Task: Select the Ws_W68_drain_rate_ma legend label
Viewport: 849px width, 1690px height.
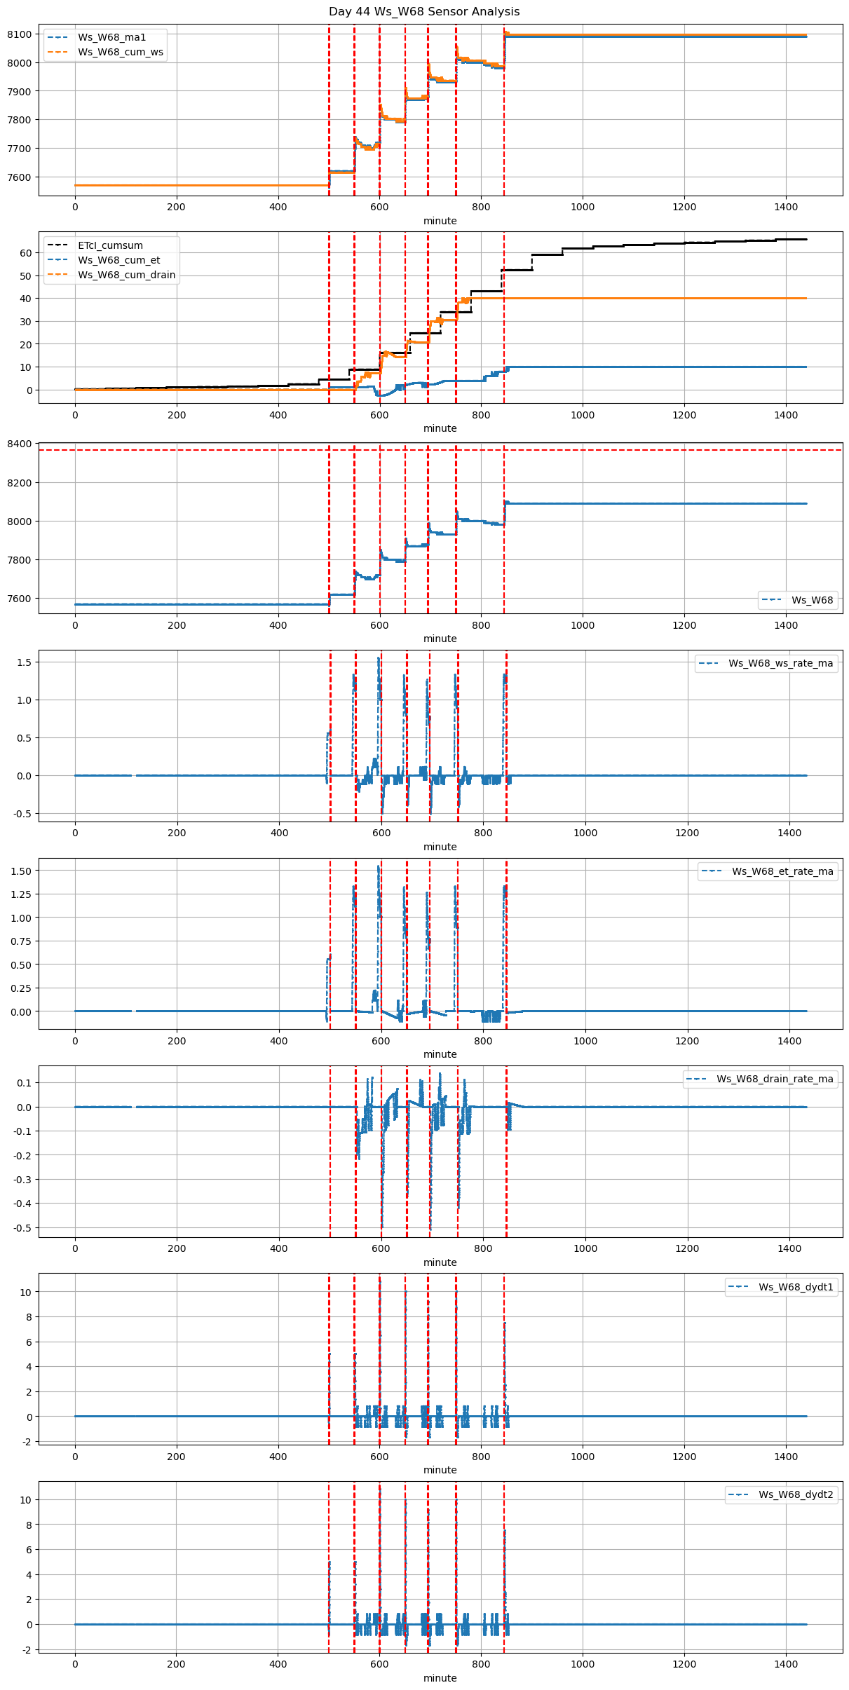Action: tap(775, 1079)
